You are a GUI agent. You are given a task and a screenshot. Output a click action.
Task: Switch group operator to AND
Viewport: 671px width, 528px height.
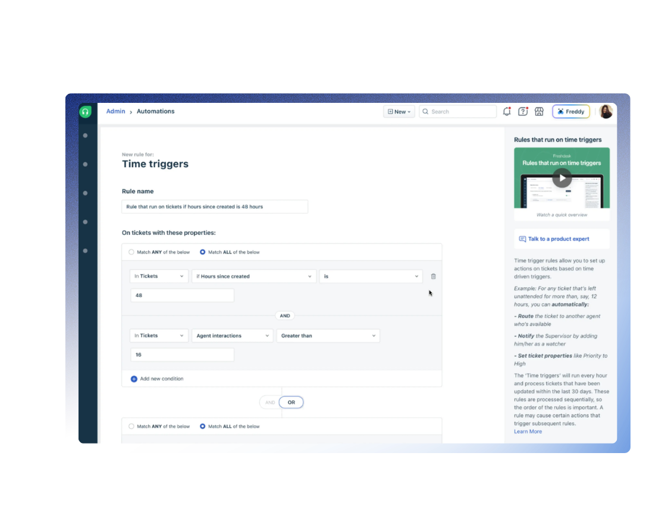270,403
